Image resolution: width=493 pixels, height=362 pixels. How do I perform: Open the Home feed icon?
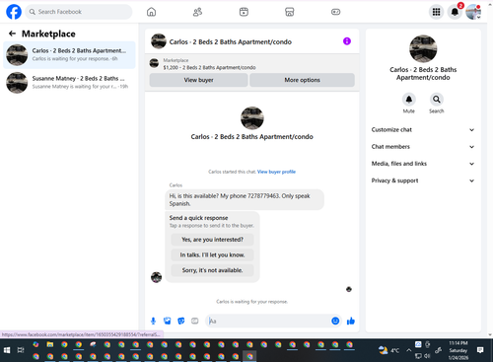(151, 12)
